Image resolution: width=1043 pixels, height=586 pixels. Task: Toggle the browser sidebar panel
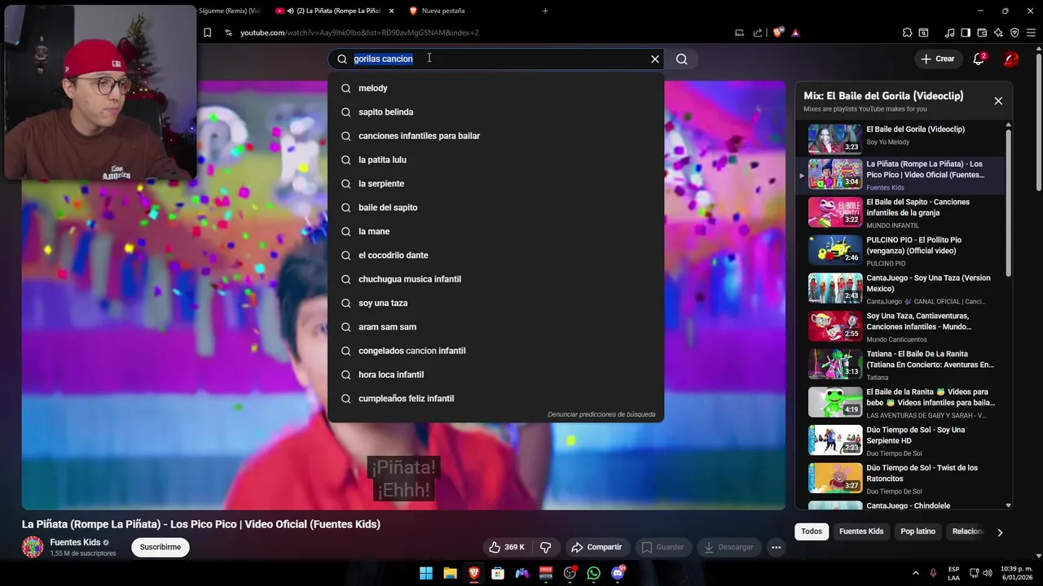coord(966,33)
